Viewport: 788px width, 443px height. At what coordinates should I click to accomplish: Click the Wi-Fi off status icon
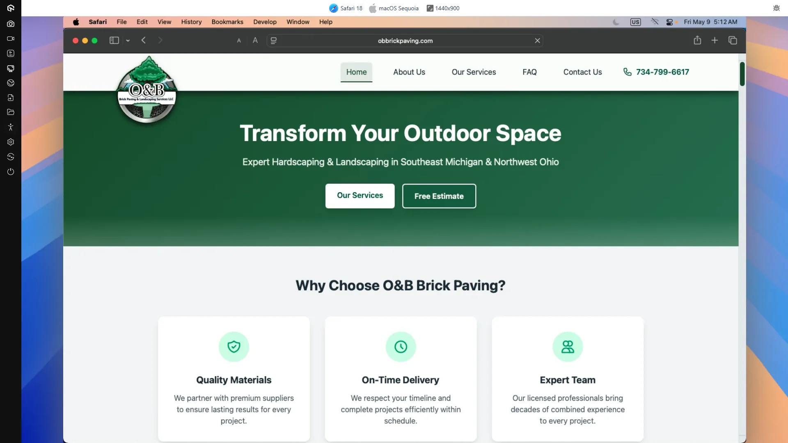(655, 22)
